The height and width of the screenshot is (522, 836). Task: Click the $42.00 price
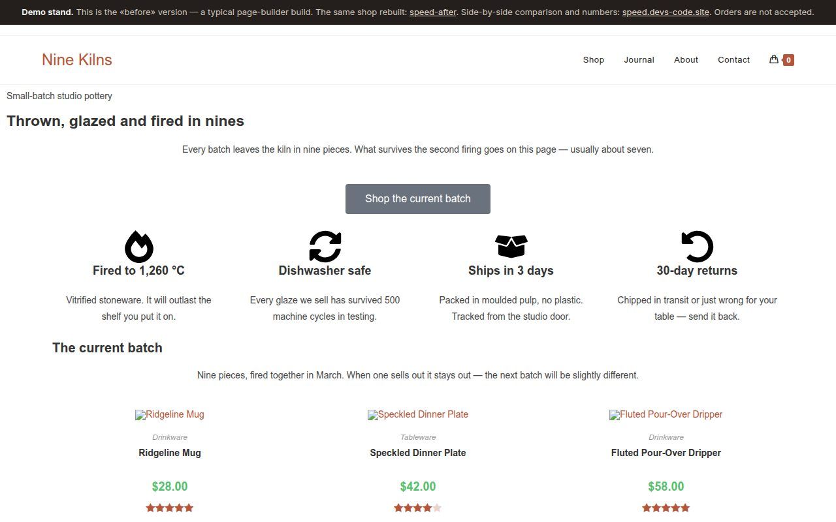(418, 486)
